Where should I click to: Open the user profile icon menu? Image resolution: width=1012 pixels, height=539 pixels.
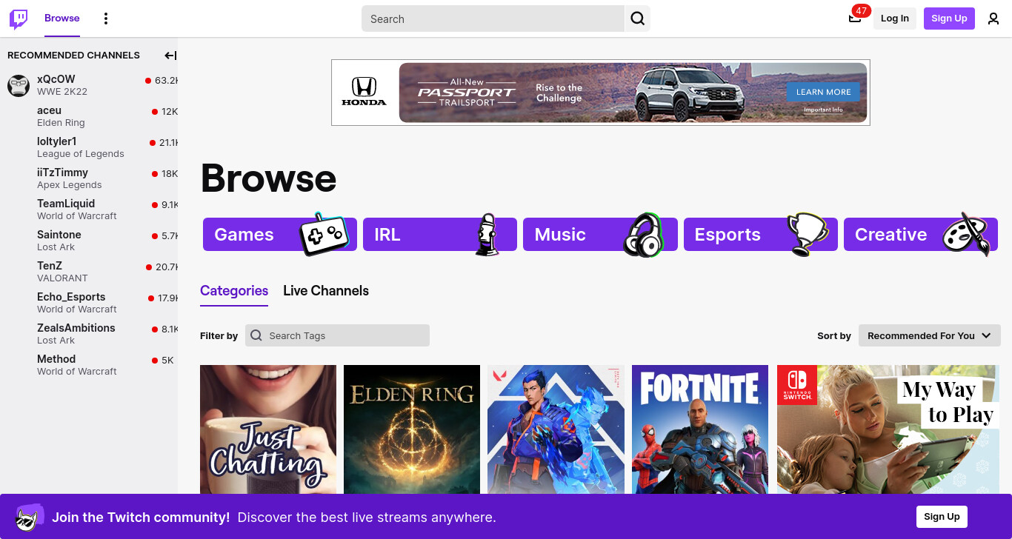point(993,19)
